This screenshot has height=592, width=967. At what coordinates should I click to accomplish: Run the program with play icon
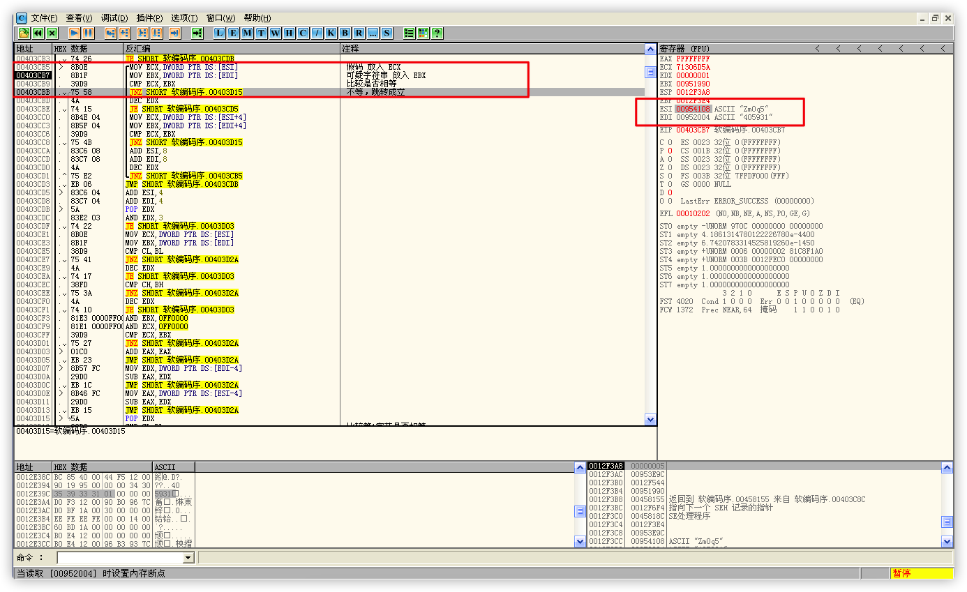[x=74, y=33]
